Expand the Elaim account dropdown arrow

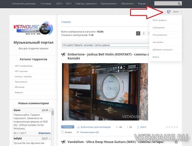181,12
